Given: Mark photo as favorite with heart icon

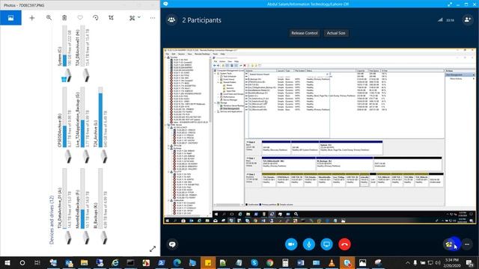Looking at the screenshot, I should pos(80,18).
